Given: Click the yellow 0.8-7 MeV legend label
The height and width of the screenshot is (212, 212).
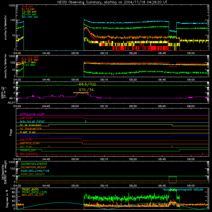Looking at the screenshot, I should pyautogui.click(x=29, y=62).
